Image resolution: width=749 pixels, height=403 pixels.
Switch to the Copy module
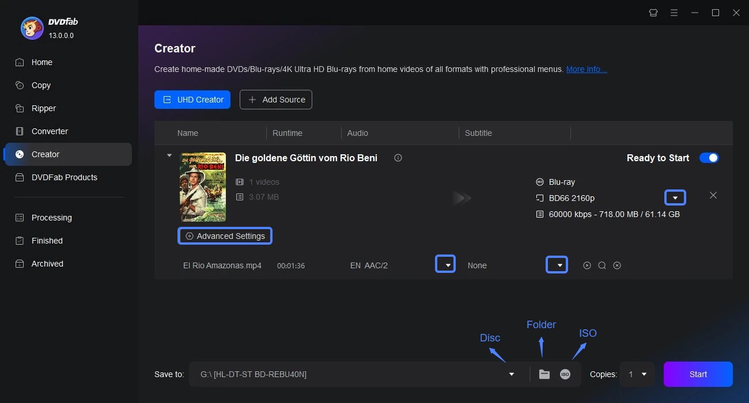40,85
